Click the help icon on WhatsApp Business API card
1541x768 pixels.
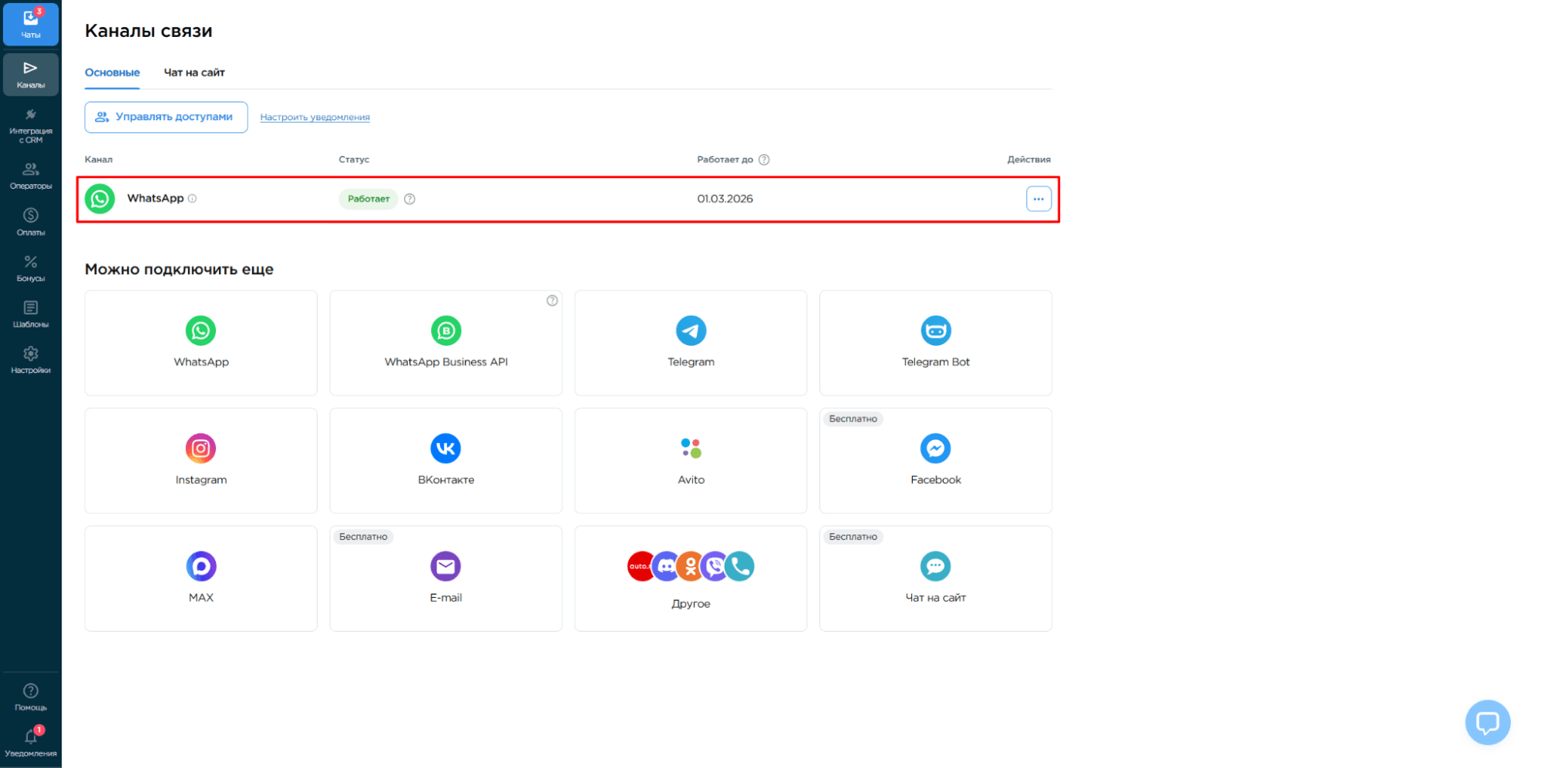[552, 300]
